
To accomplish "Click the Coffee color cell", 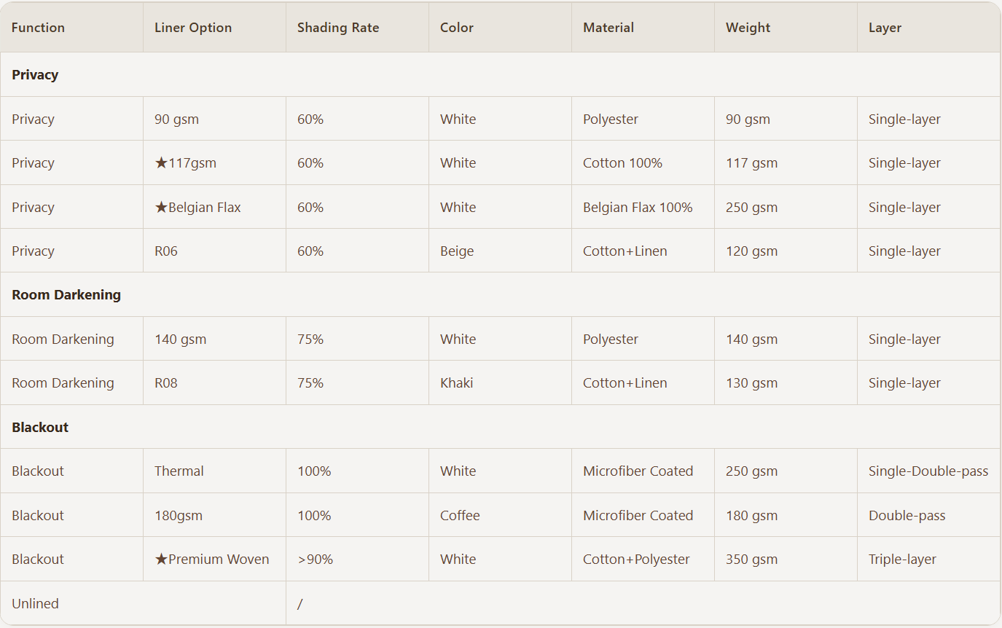I will [500, 515].
